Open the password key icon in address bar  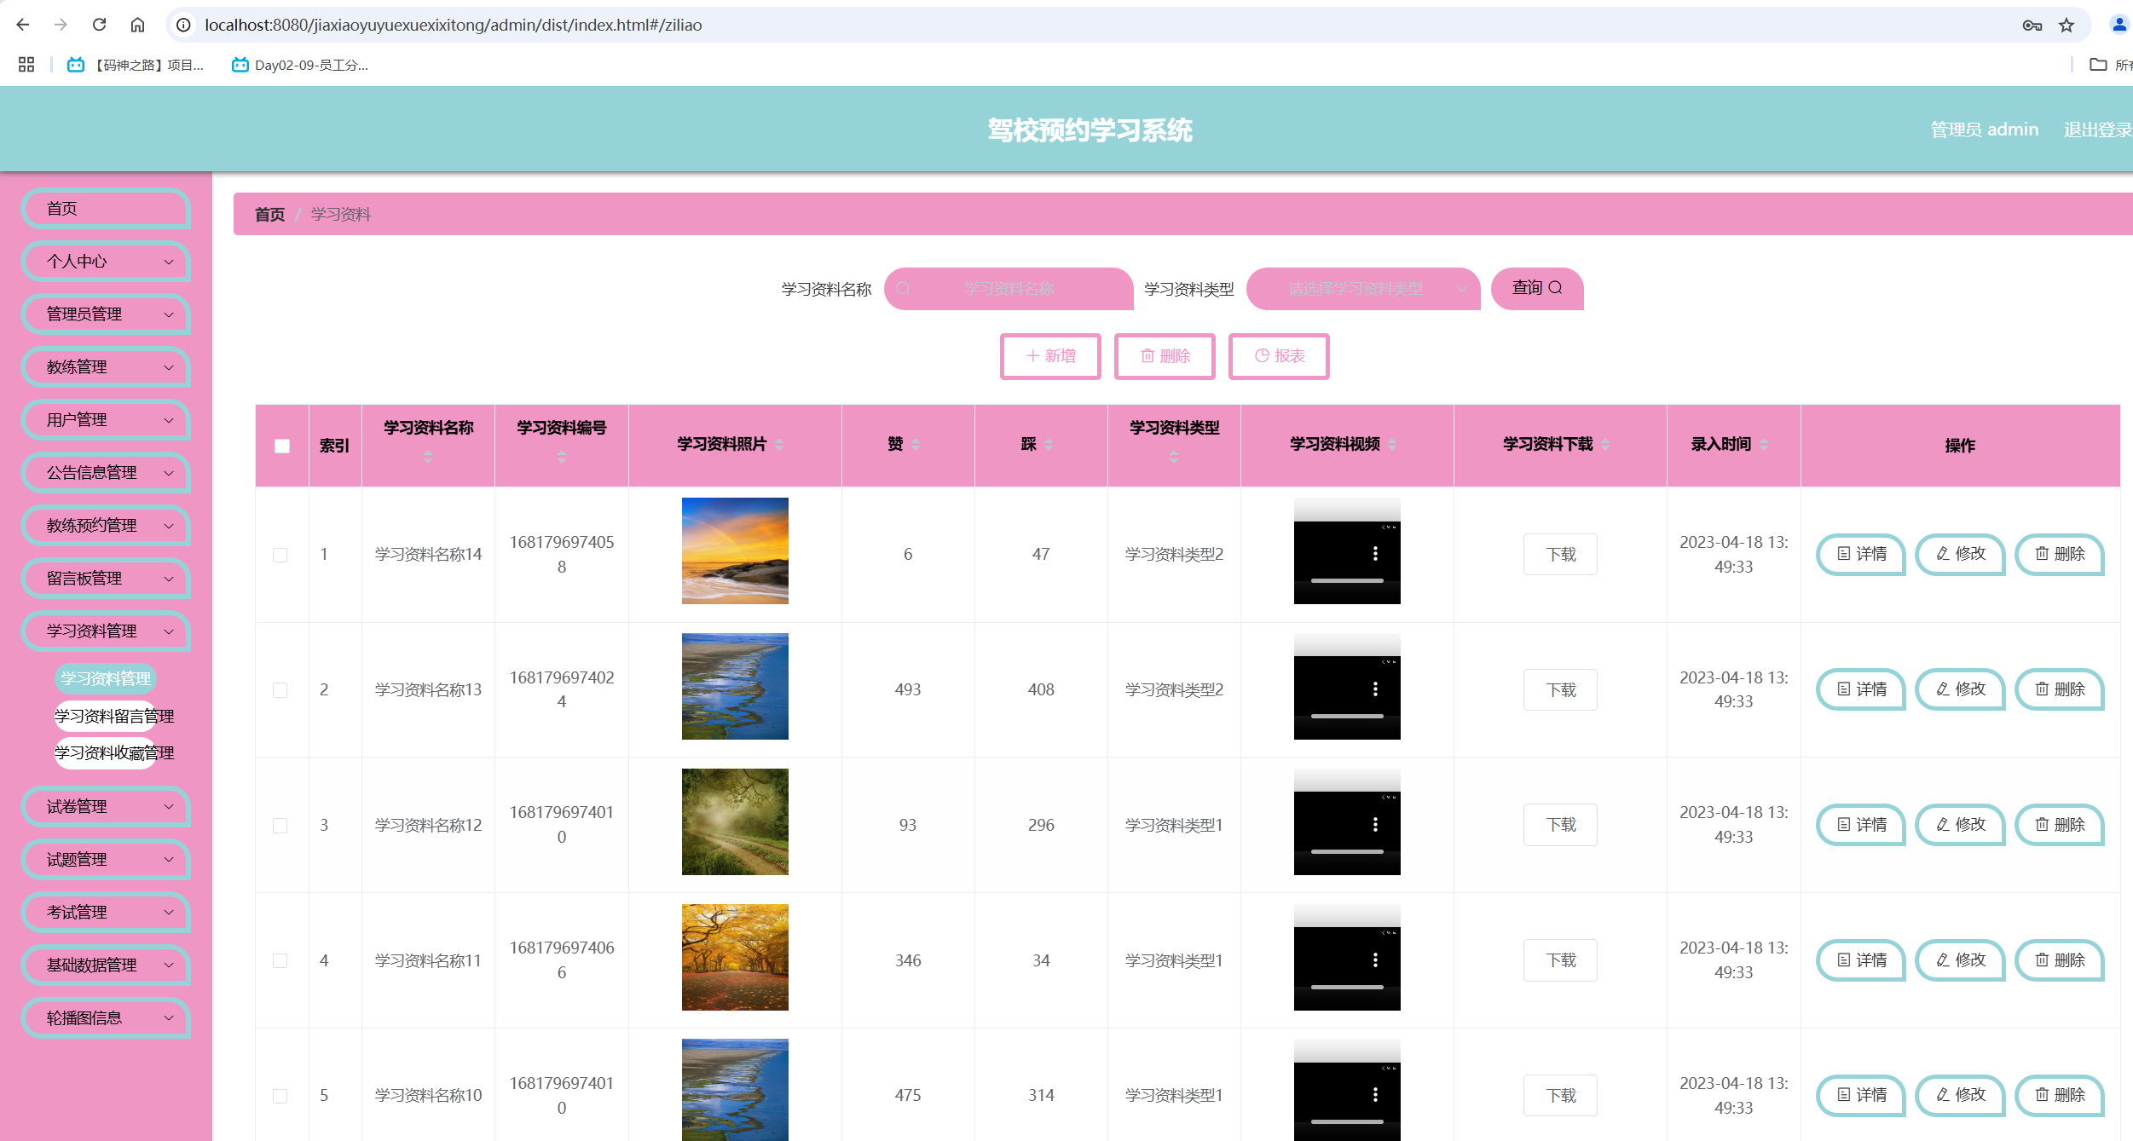2032,25
